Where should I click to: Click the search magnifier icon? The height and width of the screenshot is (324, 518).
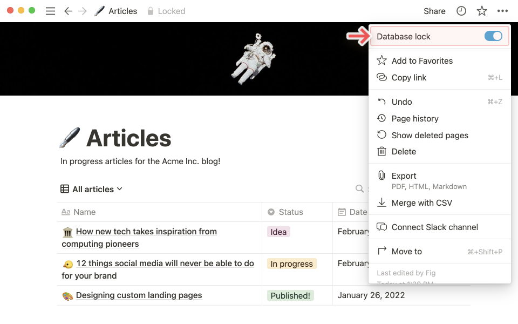click(x=359, y=189)
